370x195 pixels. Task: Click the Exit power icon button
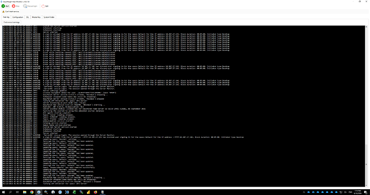click(45, 6)
